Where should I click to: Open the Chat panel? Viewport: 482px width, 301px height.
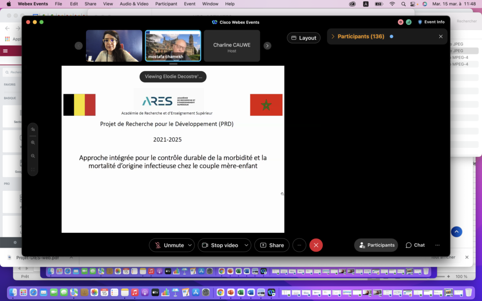[415, 245]
